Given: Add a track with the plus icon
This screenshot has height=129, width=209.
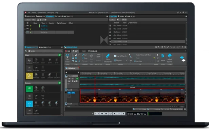Looking at the screenshot, I should coord(66,72).
